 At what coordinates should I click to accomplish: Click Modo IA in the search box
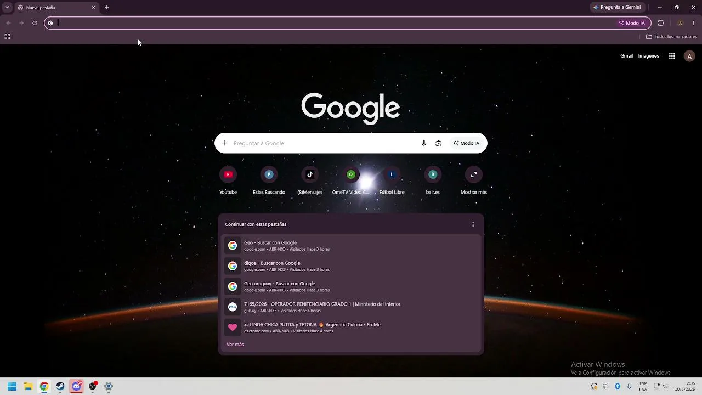pyautogui.click(x=466, y=143)
